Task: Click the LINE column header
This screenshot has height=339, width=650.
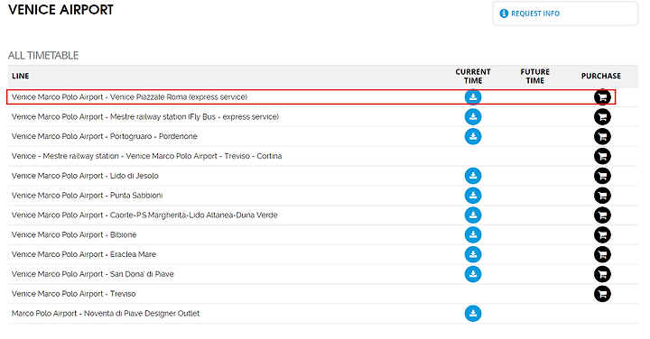Action: click(20, 76)
